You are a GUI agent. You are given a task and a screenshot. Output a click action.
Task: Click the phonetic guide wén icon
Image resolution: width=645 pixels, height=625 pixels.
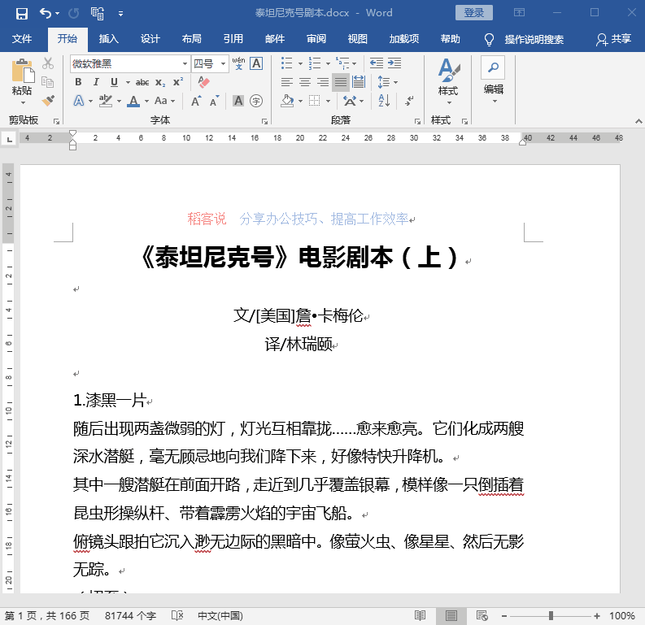click(238, 63)
